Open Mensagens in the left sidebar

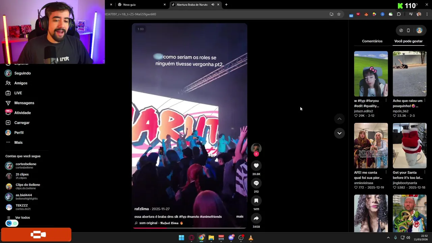(24, 103)
